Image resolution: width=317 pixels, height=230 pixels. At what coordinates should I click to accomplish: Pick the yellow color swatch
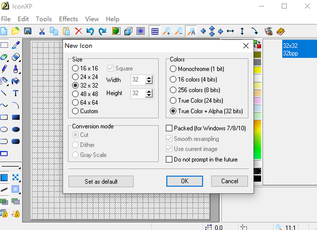257,70
